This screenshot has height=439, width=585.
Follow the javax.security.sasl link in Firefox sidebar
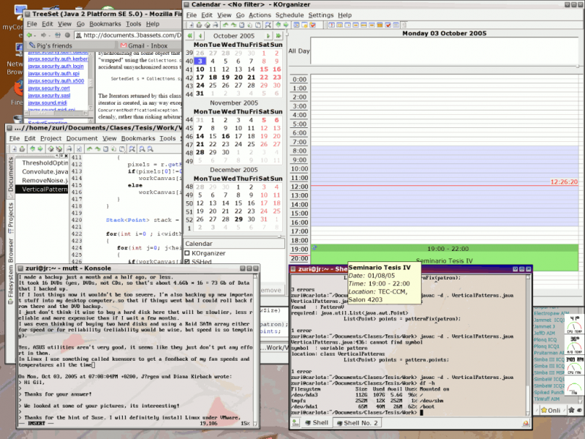click(49, 96)
